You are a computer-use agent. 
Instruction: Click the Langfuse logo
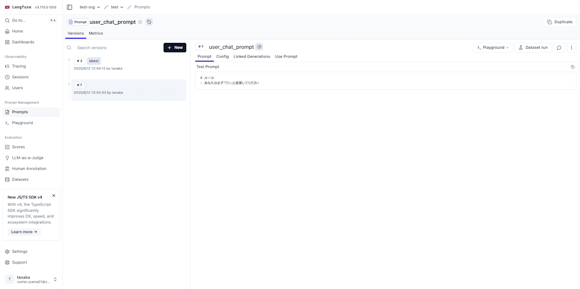coord(18,7)
